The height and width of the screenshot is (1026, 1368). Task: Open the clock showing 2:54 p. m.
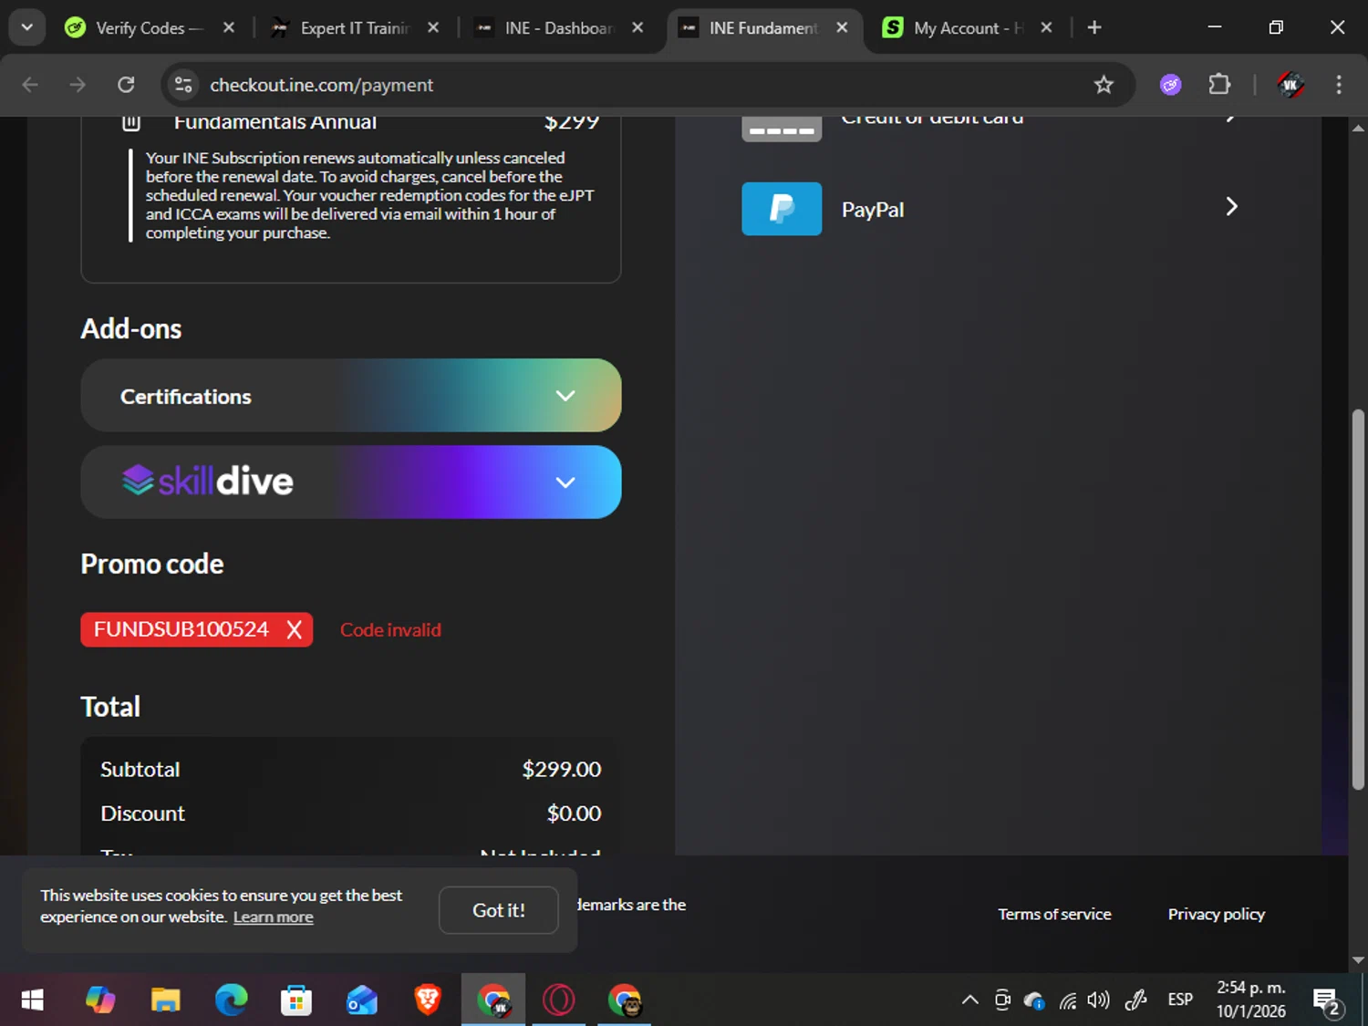pyautogui.click(x=1251, y=1000)
